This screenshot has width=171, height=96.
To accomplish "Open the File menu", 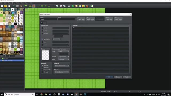I will click(1, 3).
